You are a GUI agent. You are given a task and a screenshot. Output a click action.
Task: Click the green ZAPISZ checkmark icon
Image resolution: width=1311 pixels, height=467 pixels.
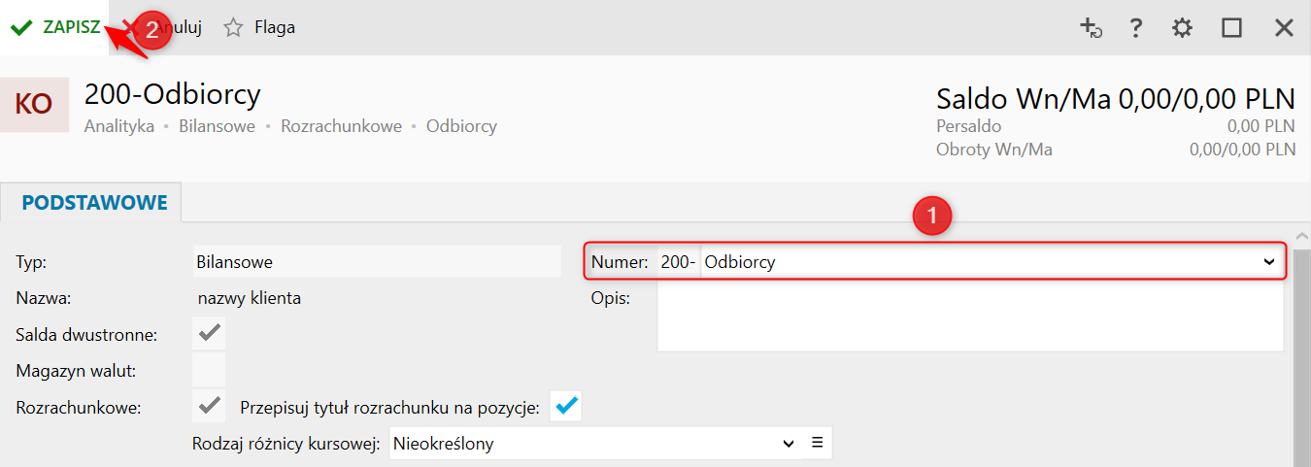(x=21, y=27)
